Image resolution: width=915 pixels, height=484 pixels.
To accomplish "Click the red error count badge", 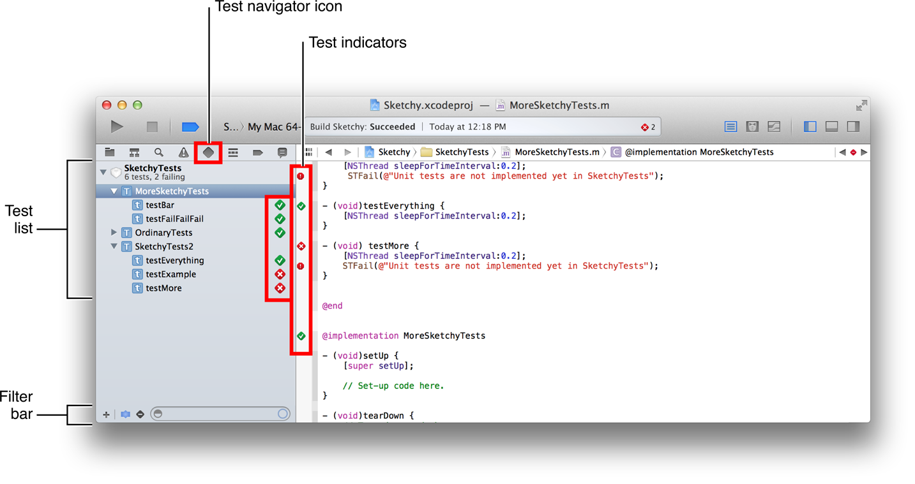I will pyautogui.click(x=648, y=127).
